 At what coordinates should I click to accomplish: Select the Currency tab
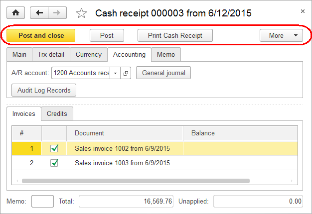coord(89,54)
